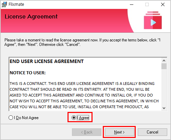Click the license text scrollbar thumb
Viewport: 171px width, 140px height.
[x=164, y=66]
